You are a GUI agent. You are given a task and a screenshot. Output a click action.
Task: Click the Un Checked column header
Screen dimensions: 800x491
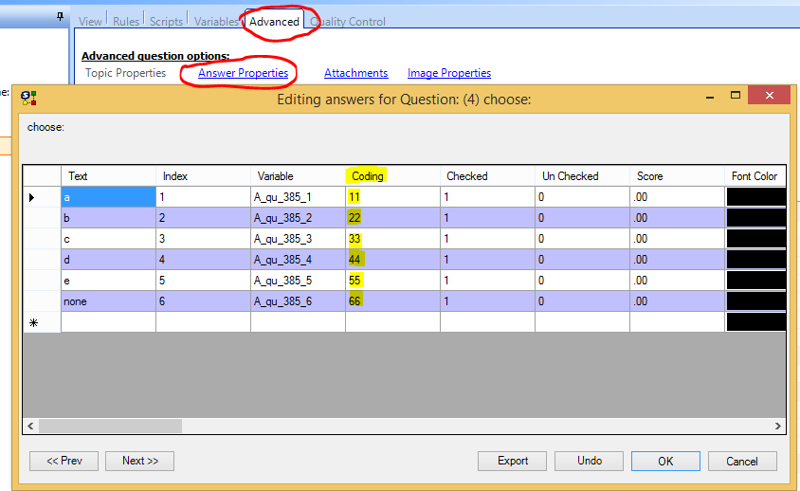point(582,176)
